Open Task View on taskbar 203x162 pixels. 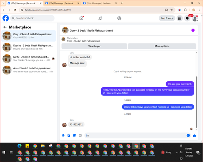11,152
